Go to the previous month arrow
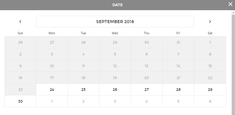 (20, 21)
